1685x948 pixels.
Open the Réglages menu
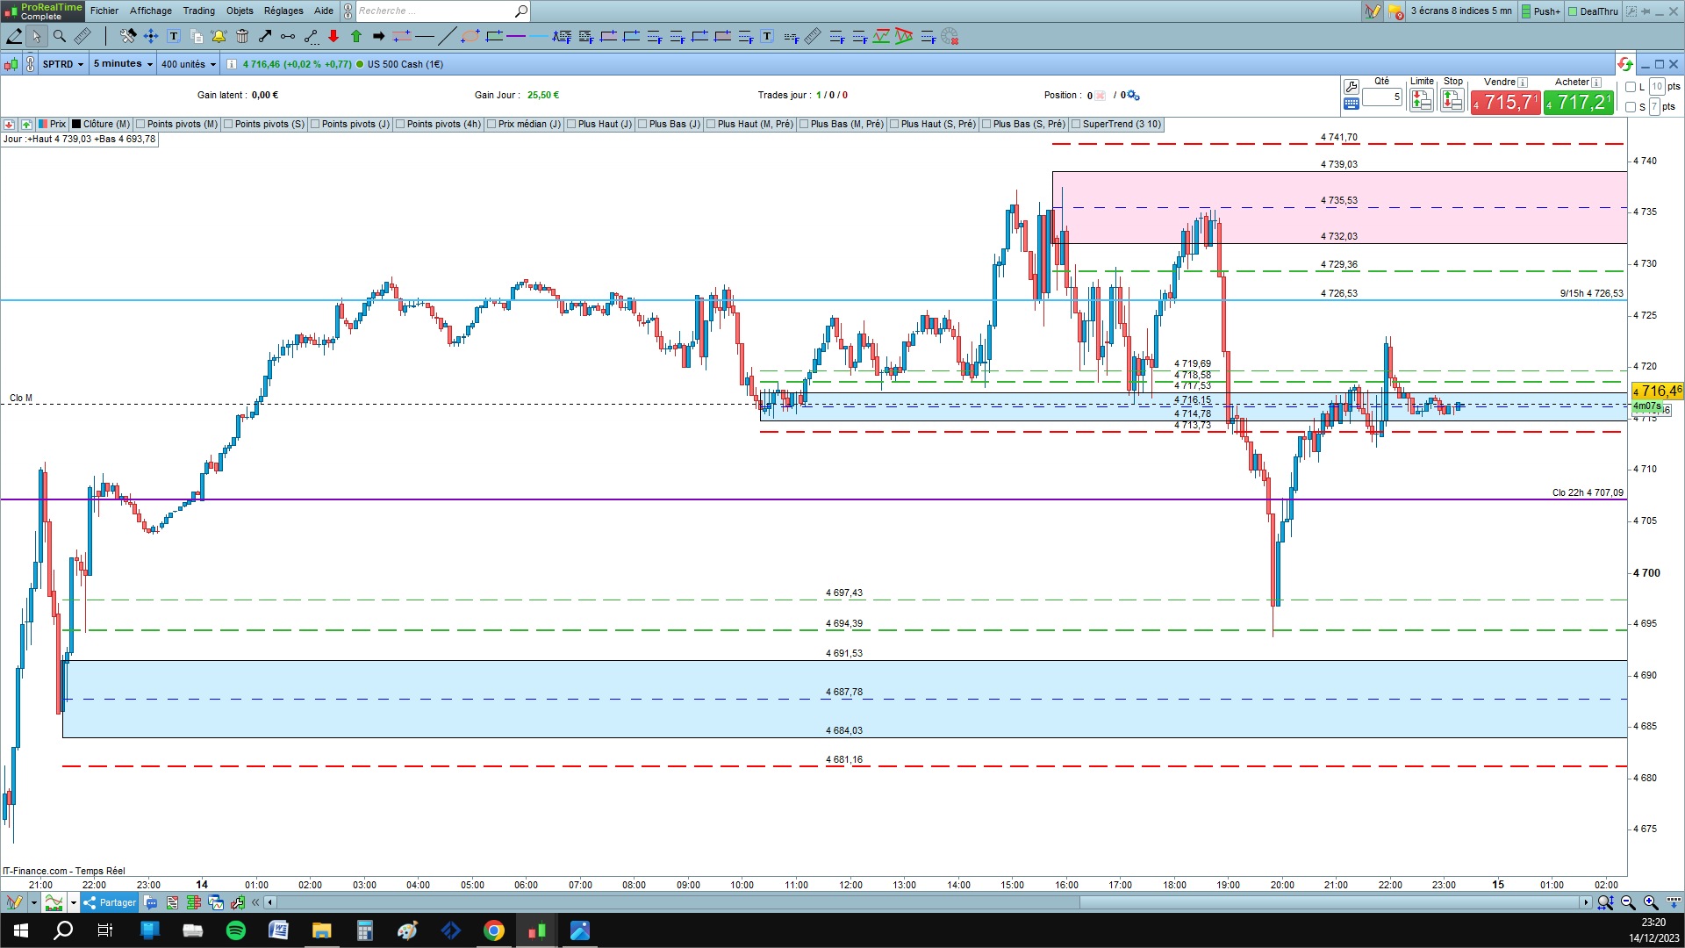pos(283,11)
